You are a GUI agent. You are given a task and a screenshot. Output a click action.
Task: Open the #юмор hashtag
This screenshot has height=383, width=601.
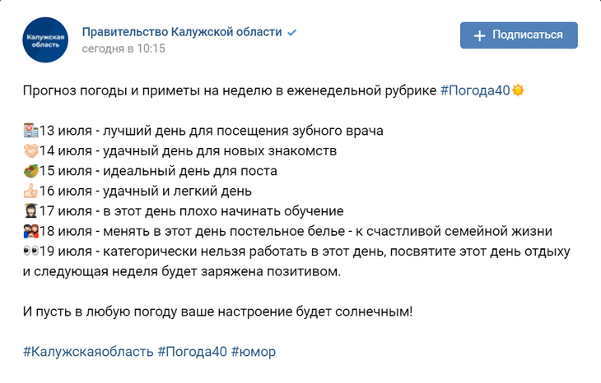(x=254, y=352)
